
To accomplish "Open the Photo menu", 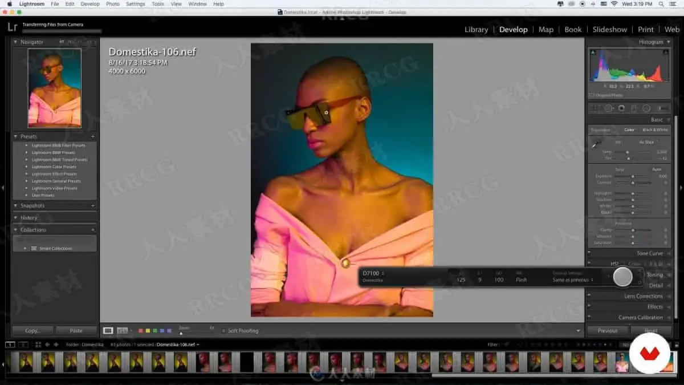I will pyautogui.click(x=113, y=4).
